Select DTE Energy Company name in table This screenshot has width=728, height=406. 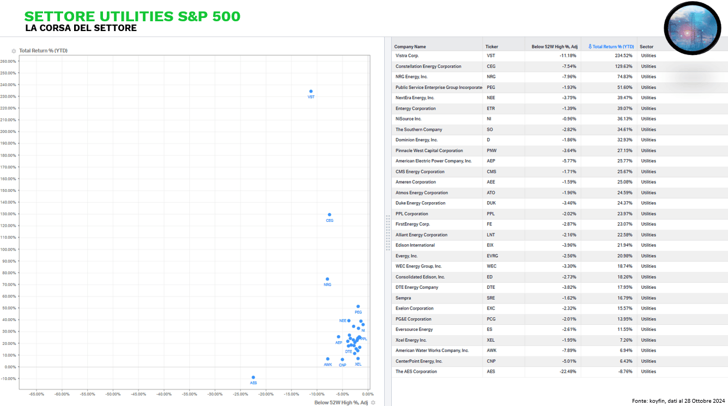click(x=417, y=287)
